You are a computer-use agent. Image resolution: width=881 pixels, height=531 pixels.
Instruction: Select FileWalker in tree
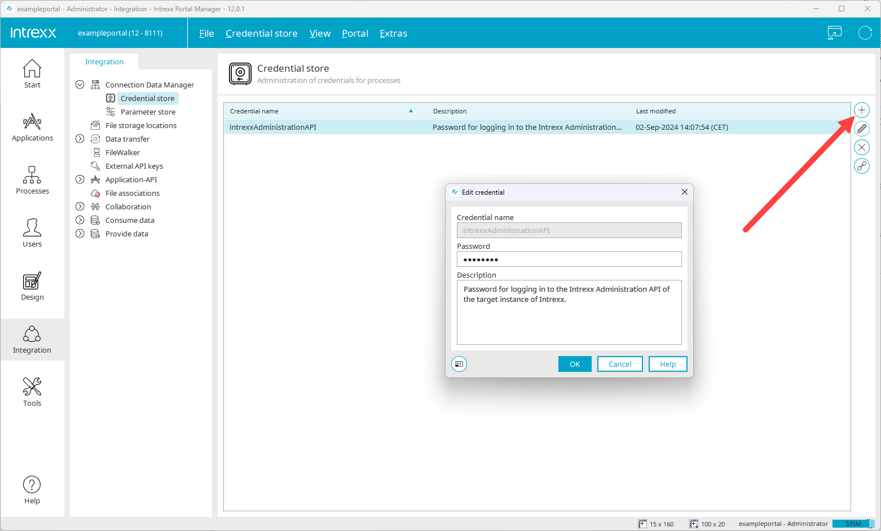(122, 152)
